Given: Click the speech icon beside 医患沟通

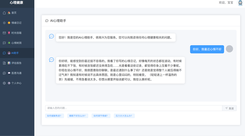Looking at the screenshot, I should point(4,73).
